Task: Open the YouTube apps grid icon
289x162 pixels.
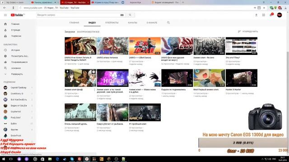Action: [x=264, y=15]
